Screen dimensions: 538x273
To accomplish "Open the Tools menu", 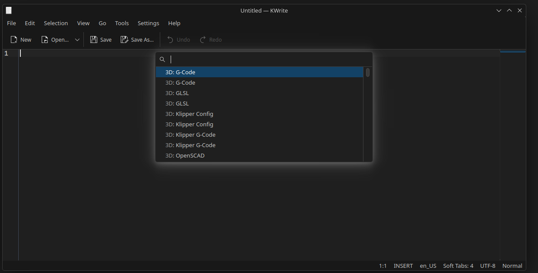I will (122, 23).
